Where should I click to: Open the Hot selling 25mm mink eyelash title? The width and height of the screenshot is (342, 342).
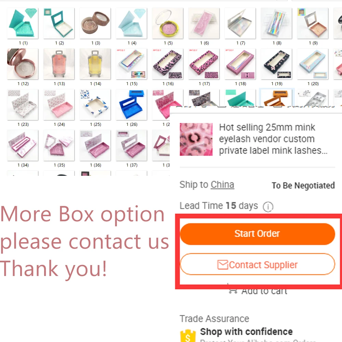click(273, 139)
